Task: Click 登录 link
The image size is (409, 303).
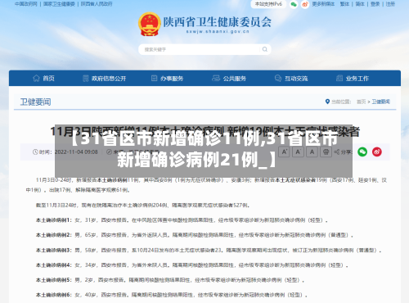Action: (x=375, y=4)
